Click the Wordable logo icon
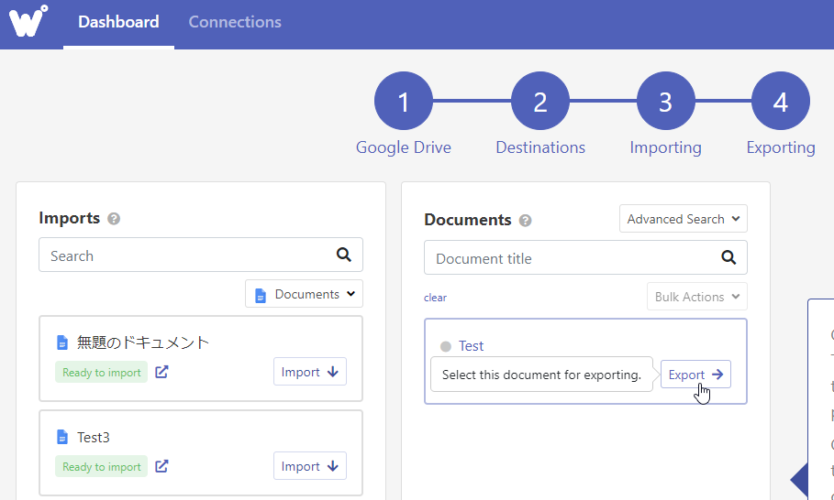Viewport: 834px width, 500px height. point(28,20)
